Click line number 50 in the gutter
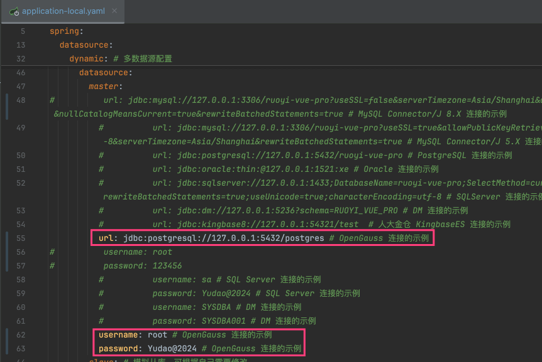Viewport: 542px width, 362px height. (x=21, y=155)
